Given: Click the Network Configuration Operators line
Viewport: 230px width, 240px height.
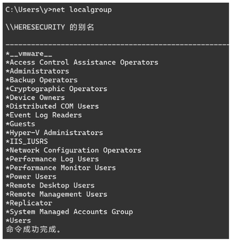Looking at the screenshot, I should [73, 150].
